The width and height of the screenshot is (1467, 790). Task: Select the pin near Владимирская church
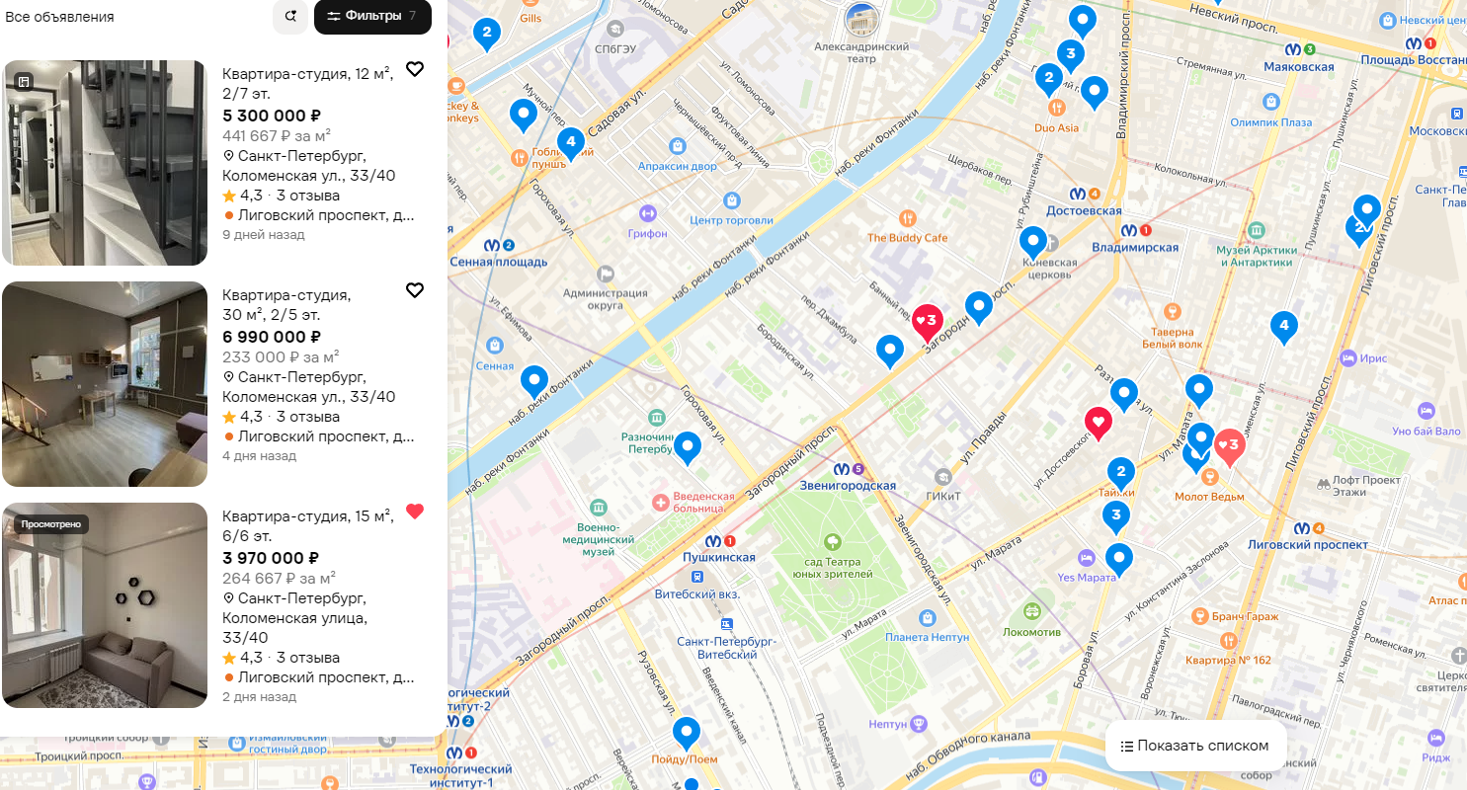1032,242
